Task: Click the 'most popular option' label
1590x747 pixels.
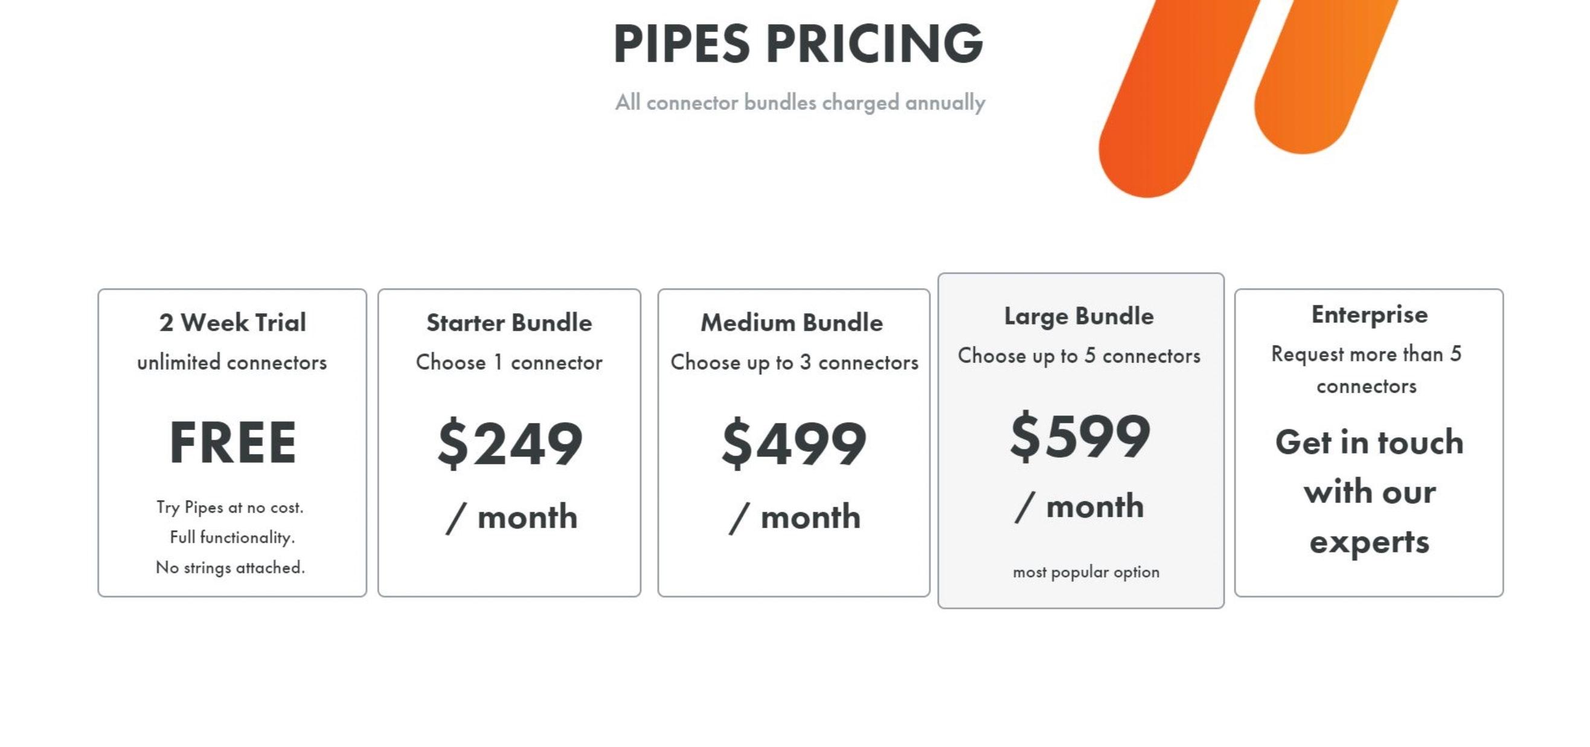Action: [1086, 572]
